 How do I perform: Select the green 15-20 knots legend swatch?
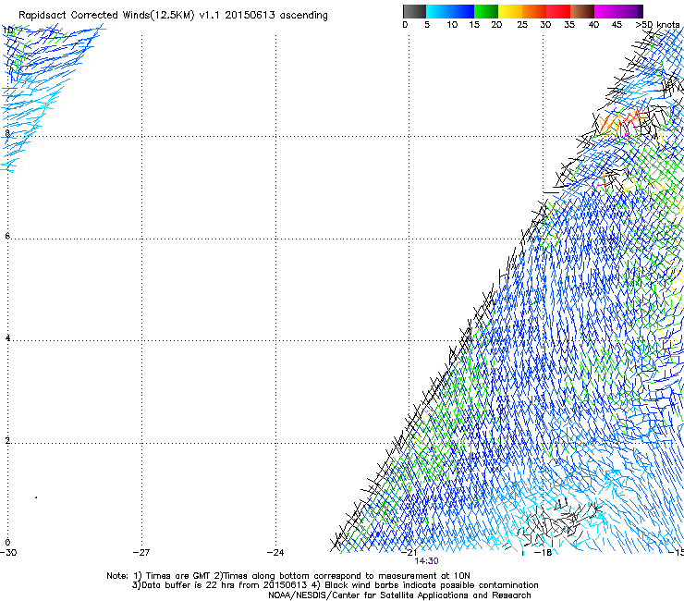click(486, 11)
